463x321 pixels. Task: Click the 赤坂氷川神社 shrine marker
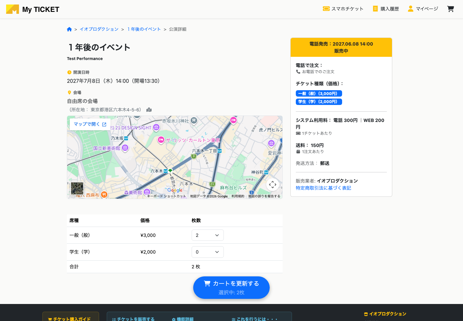point(194,121)
